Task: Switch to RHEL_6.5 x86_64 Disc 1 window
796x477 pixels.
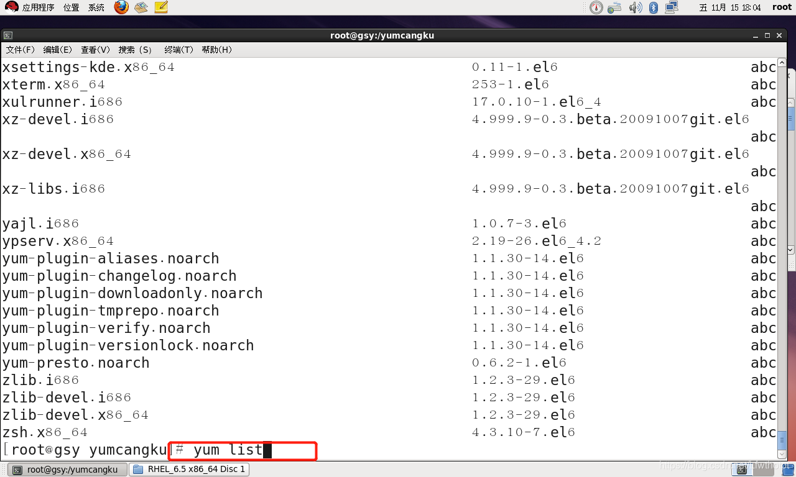Action: (190, 470)
